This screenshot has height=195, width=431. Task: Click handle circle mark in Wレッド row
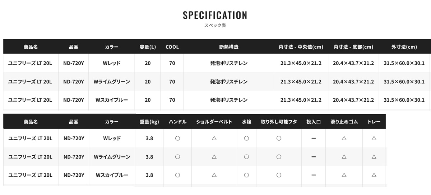coord(177,138)
